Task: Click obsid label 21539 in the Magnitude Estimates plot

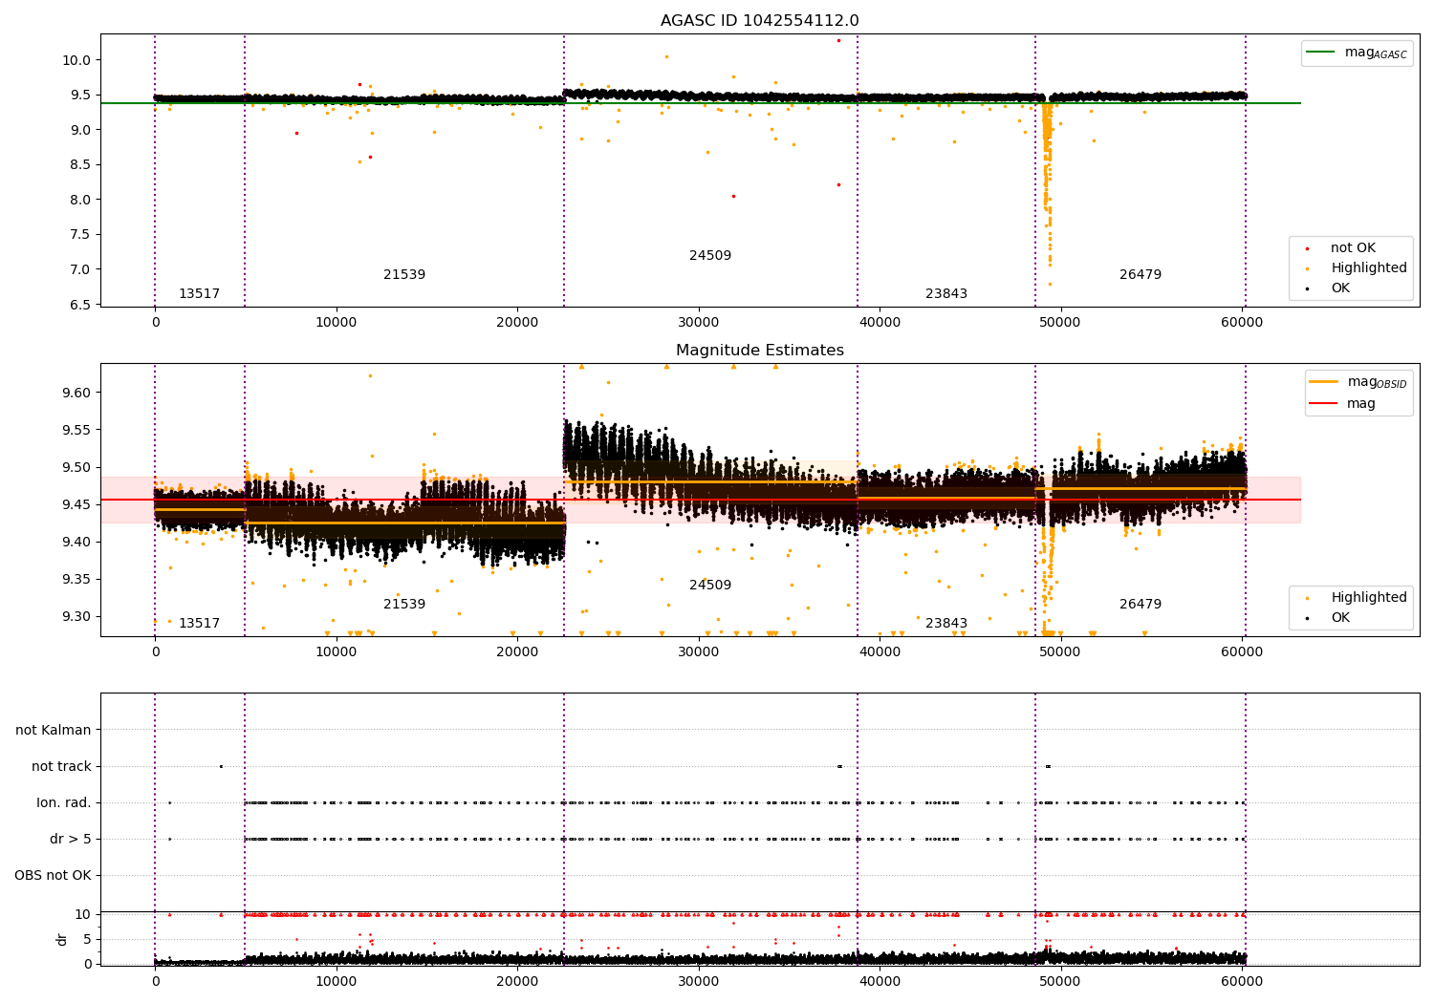Action: [x=404, y=605]
